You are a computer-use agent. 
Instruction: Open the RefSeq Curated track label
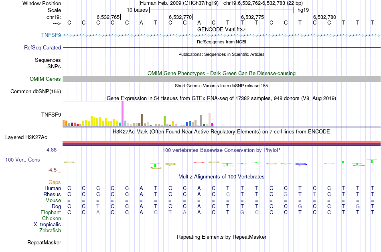(43, 47)
